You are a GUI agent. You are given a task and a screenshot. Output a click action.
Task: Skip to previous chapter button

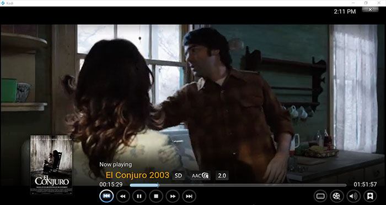click(106, 196)
